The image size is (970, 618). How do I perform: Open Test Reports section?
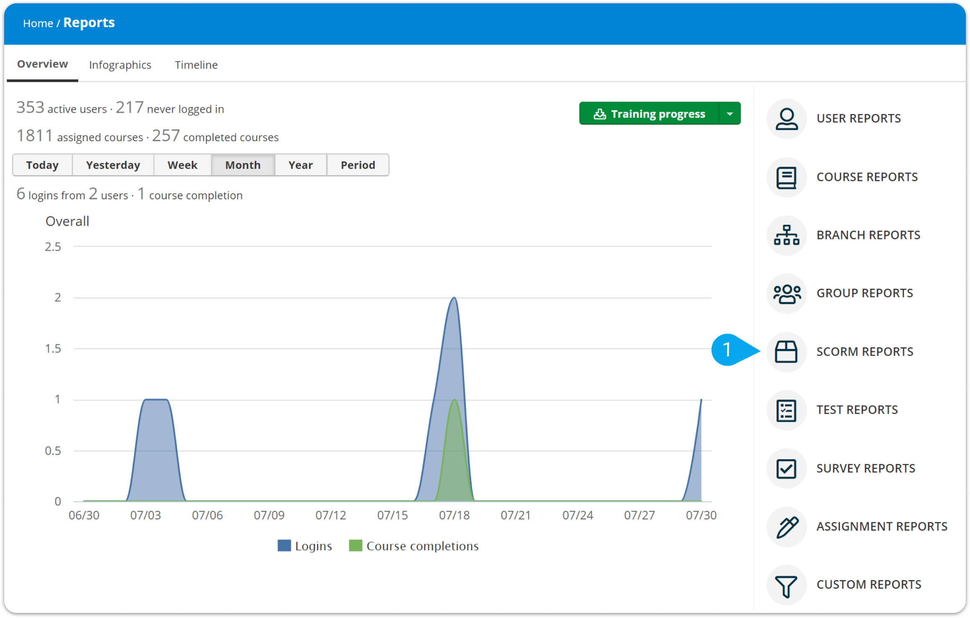[855, 409]
